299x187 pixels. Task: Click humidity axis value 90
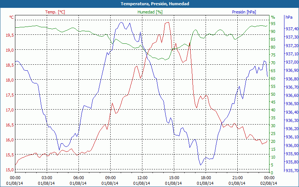click(x=273, y=31)
